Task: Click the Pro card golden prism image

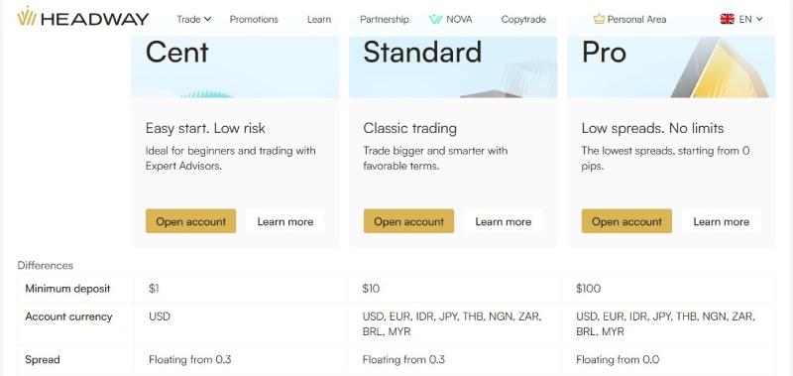Action: tap(721, 66)
